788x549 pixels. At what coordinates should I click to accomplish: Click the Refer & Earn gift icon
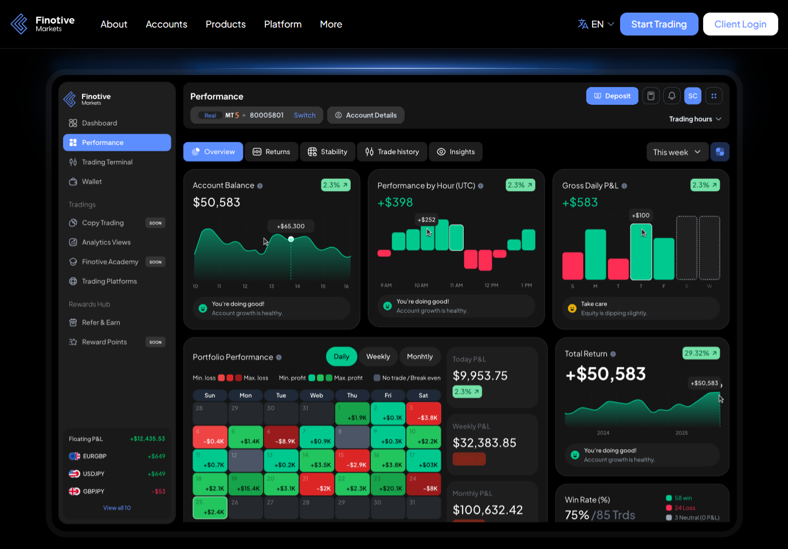coord(73,323)
